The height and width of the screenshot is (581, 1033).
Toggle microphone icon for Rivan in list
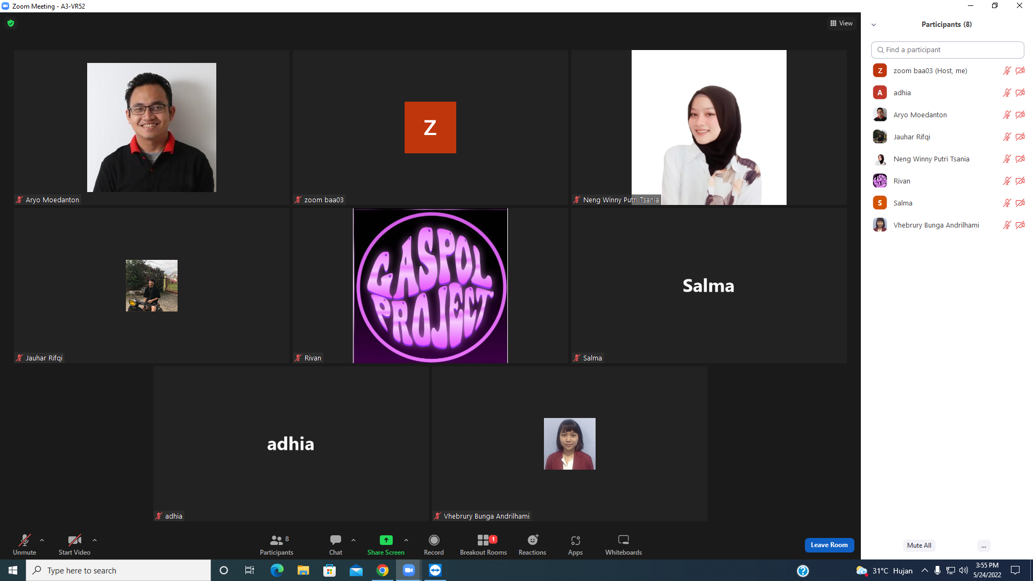tap(1007, 181)
